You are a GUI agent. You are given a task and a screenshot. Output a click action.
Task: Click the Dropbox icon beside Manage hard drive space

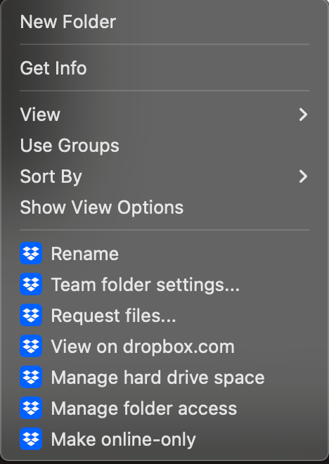point(31,377)
